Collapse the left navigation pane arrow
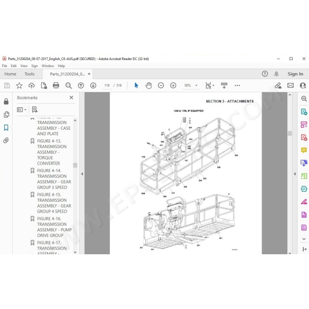The width and height of the screenshot is (309, 309). click(82, 174)
